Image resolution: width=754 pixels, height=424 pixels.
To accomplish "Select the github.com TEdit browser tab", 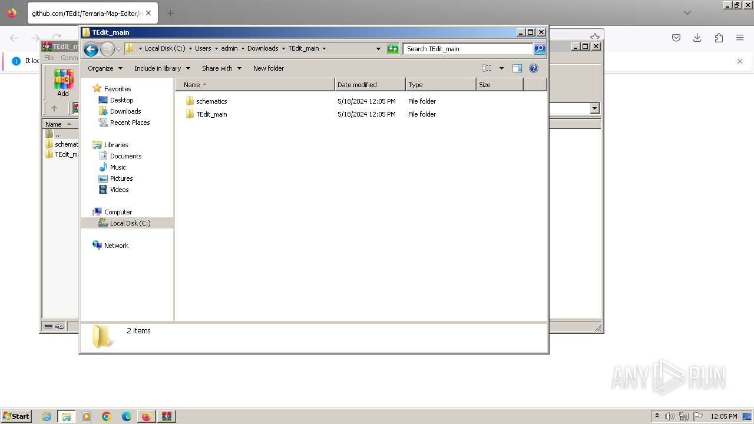I will pos(87,13).
